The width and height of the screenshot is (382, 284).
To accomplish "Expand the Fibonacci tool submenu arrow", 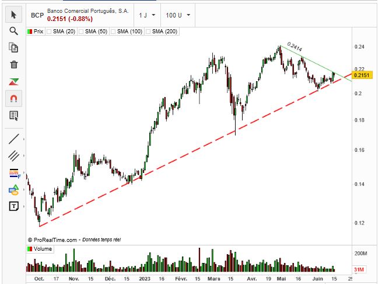I will tap(24, 172).
